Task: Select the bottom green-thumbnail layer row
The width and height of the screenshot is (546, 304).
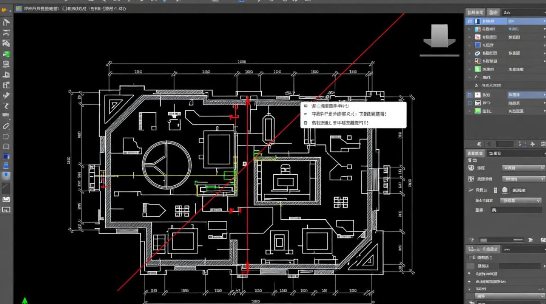Action: tap(505, 111)
